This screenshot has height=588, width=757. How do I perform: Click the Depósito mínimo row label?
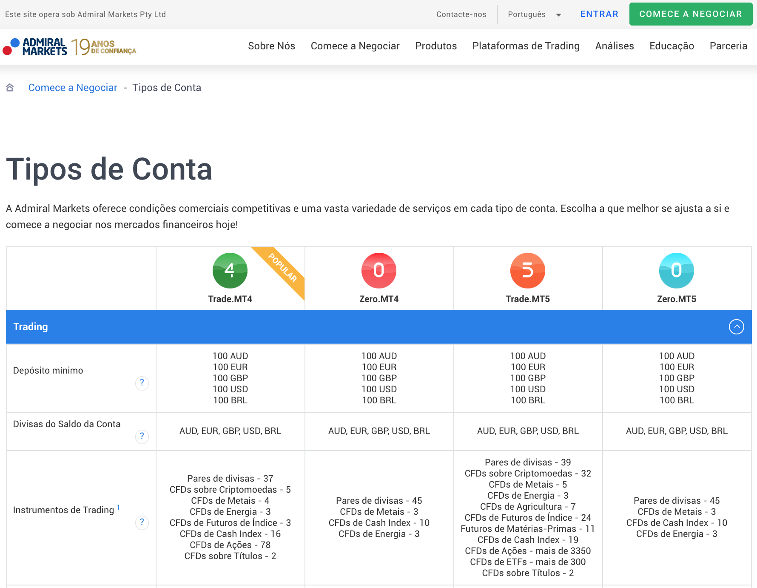tap(48, 371)
